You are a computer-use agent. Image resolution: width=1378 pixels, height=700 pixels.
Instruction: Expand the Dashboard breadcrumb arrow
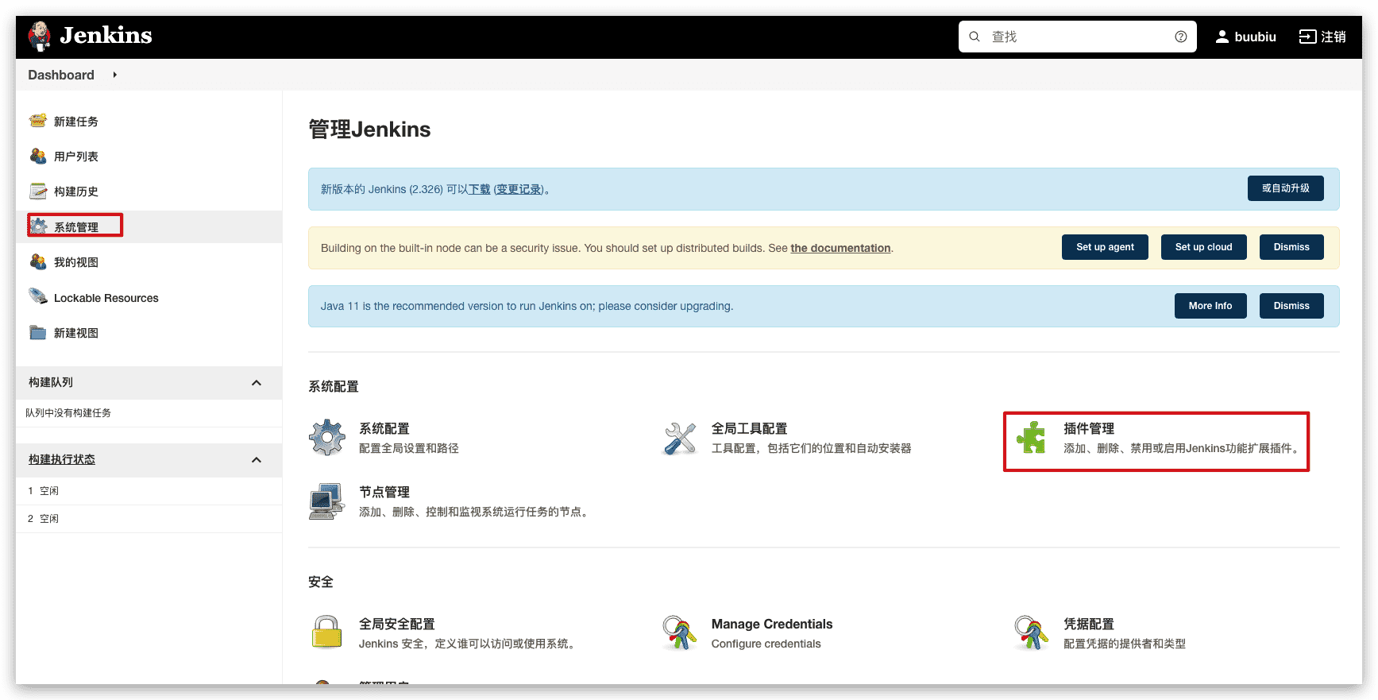click(115, 75)
